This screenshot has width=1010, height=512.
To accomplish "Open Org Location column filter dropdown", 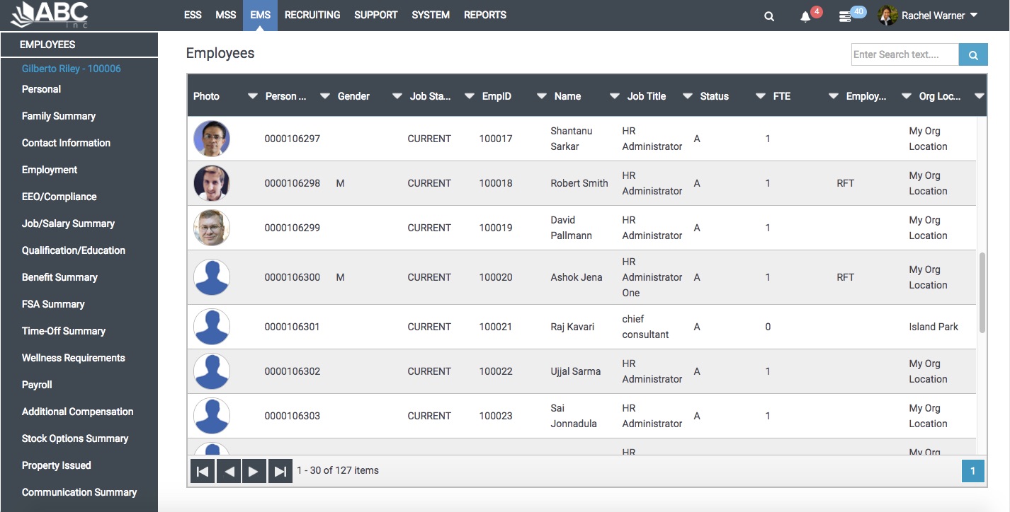I will click(980, 96).
